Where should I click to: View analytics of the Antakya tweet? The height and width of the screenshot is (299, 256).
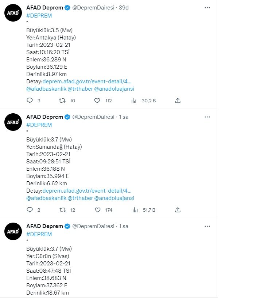point(134,101)
